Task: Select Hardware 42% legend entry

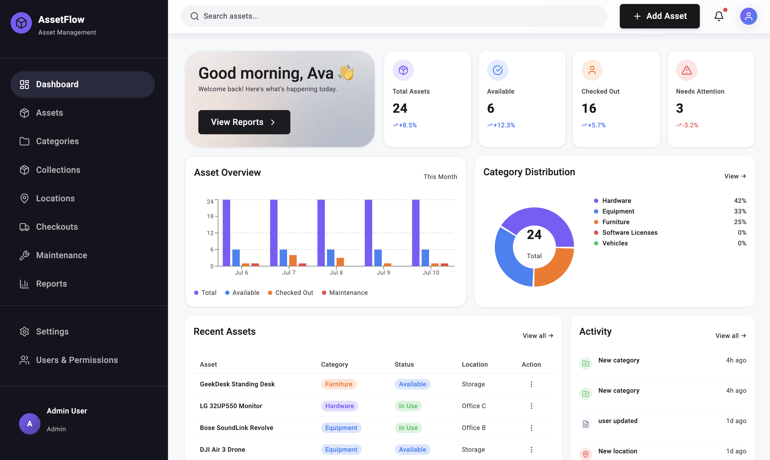Action: [x=669, y=201]
